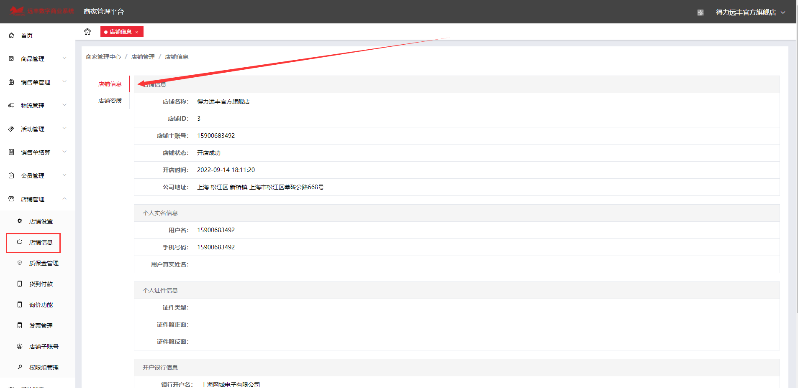Click the 物流管理 truck icon
The width and height of the screenshot is (798, 388).
click(11, 106)
